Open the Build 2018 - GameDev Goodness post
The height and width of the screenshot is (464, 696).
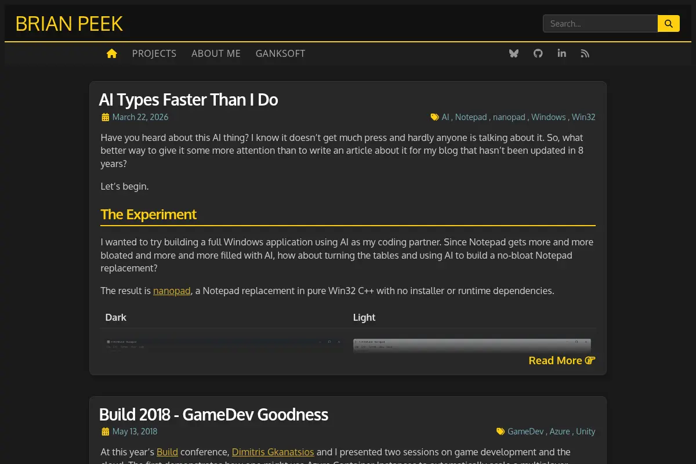213,415
